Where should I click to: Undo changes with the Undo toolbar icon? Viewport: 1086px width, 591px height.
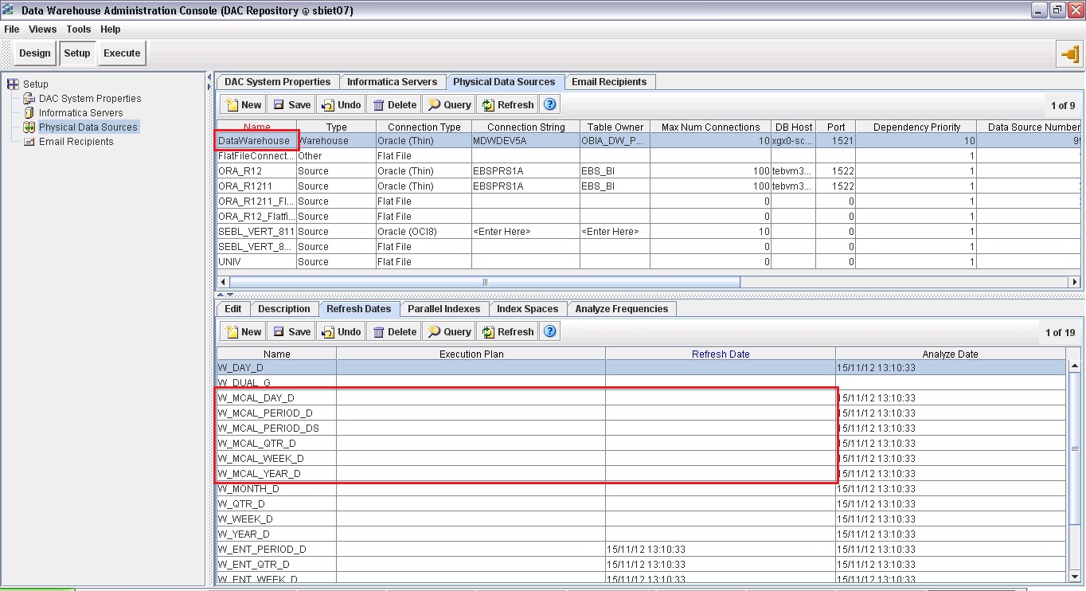(x=340, y=104)
